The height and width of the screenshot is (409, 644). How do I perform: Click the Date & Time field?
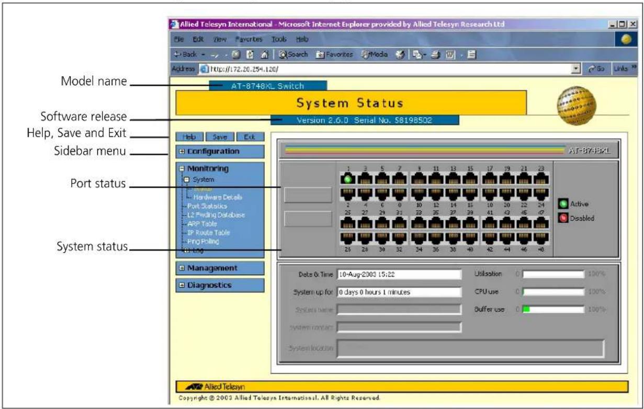pos(399,274)
